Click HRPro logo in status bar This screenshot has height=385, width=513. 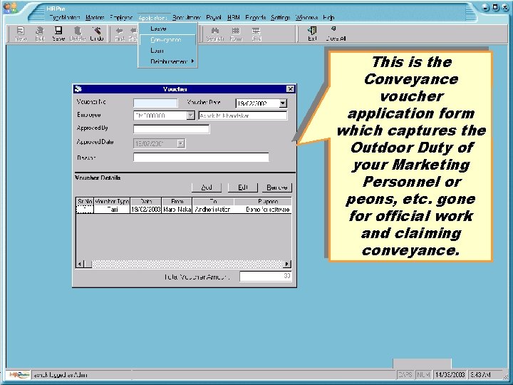point(19,375)
